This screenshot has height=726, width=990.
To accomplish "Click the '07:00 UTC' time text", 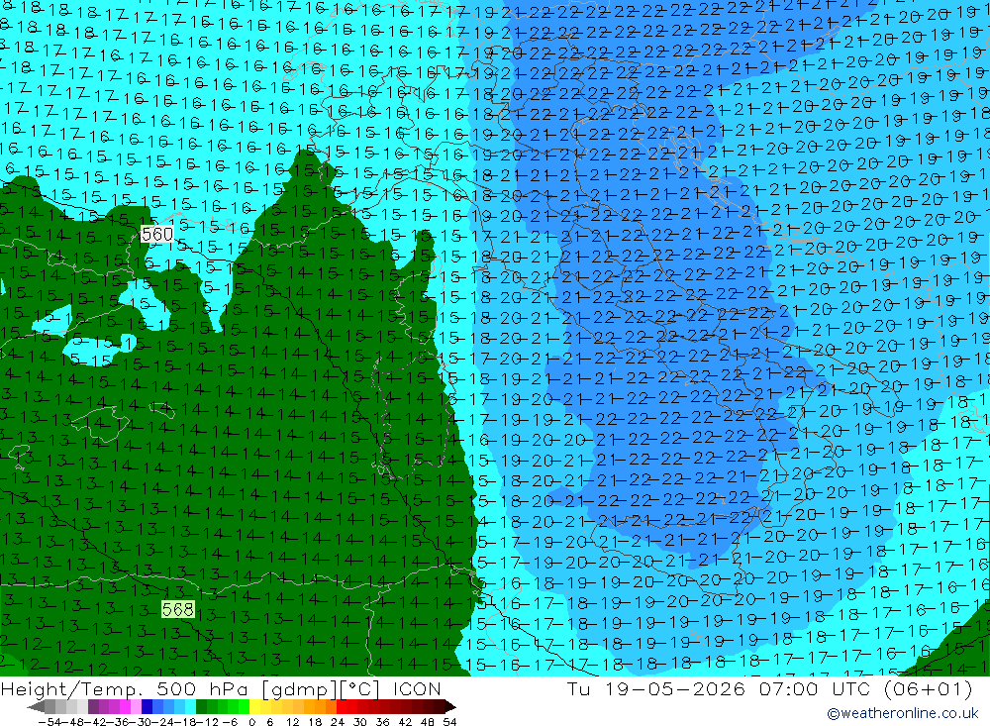I will pyautogui.click(x=816, y=688).
